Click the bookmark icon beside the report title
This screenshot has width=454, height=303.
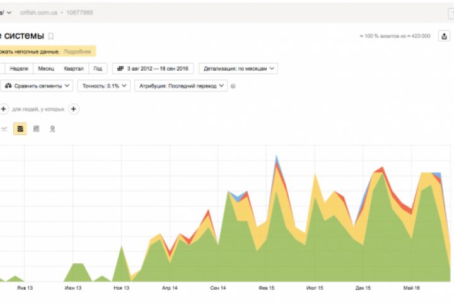tap(50, 36)
